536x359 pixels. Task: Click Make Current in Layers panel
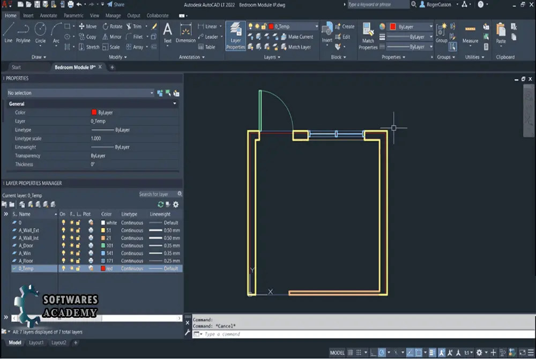point(297,36)
